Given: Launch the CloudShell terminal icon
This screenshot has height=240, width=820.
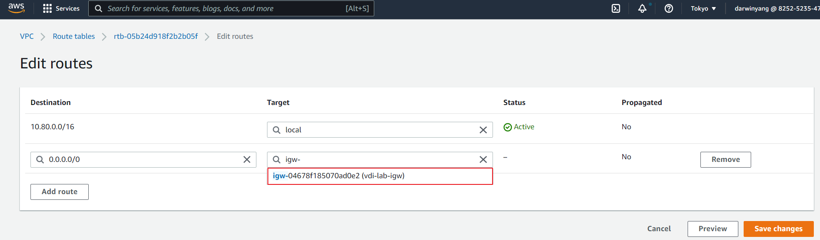Looking at the screenshot, I should click(616, 8).
